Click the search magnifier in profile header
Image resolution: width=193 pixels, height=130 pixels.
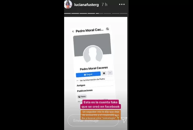pyautogui.click(x=107, y=29)
